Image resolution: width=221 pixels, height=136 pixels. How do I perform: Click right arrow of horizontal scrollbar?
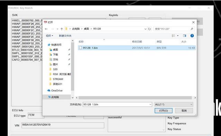195,98
